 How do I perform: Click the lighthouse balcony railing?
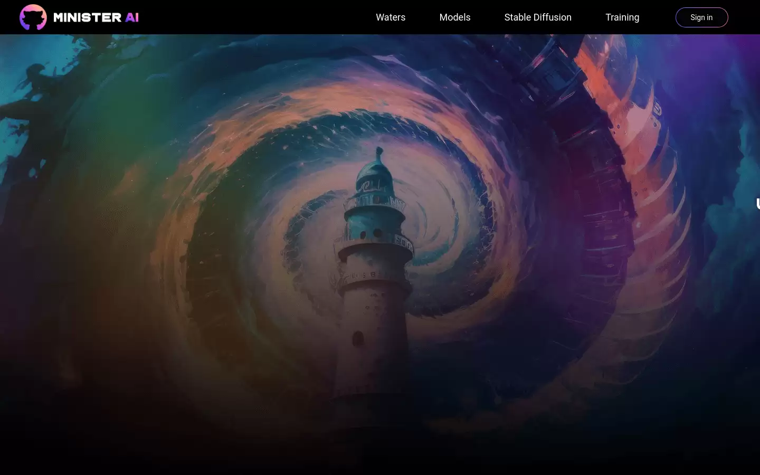click(x=375, y=202)
